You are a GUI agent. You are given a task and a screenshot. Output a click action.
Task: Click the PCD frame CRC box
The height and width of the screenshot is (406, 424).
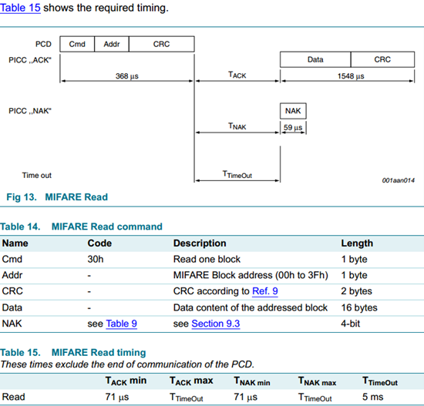(x=161, y=44)
